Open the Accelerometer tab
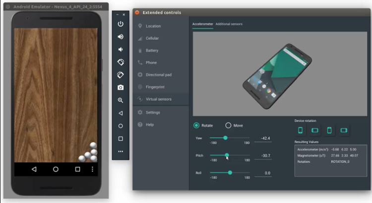Image resolution: width=372 pixels, height=203 pixels. click(x=202, y=24)
